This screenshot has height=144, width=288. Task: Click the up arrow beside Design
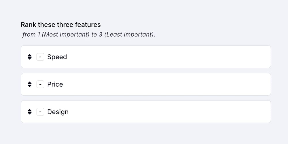coord(29,110)
